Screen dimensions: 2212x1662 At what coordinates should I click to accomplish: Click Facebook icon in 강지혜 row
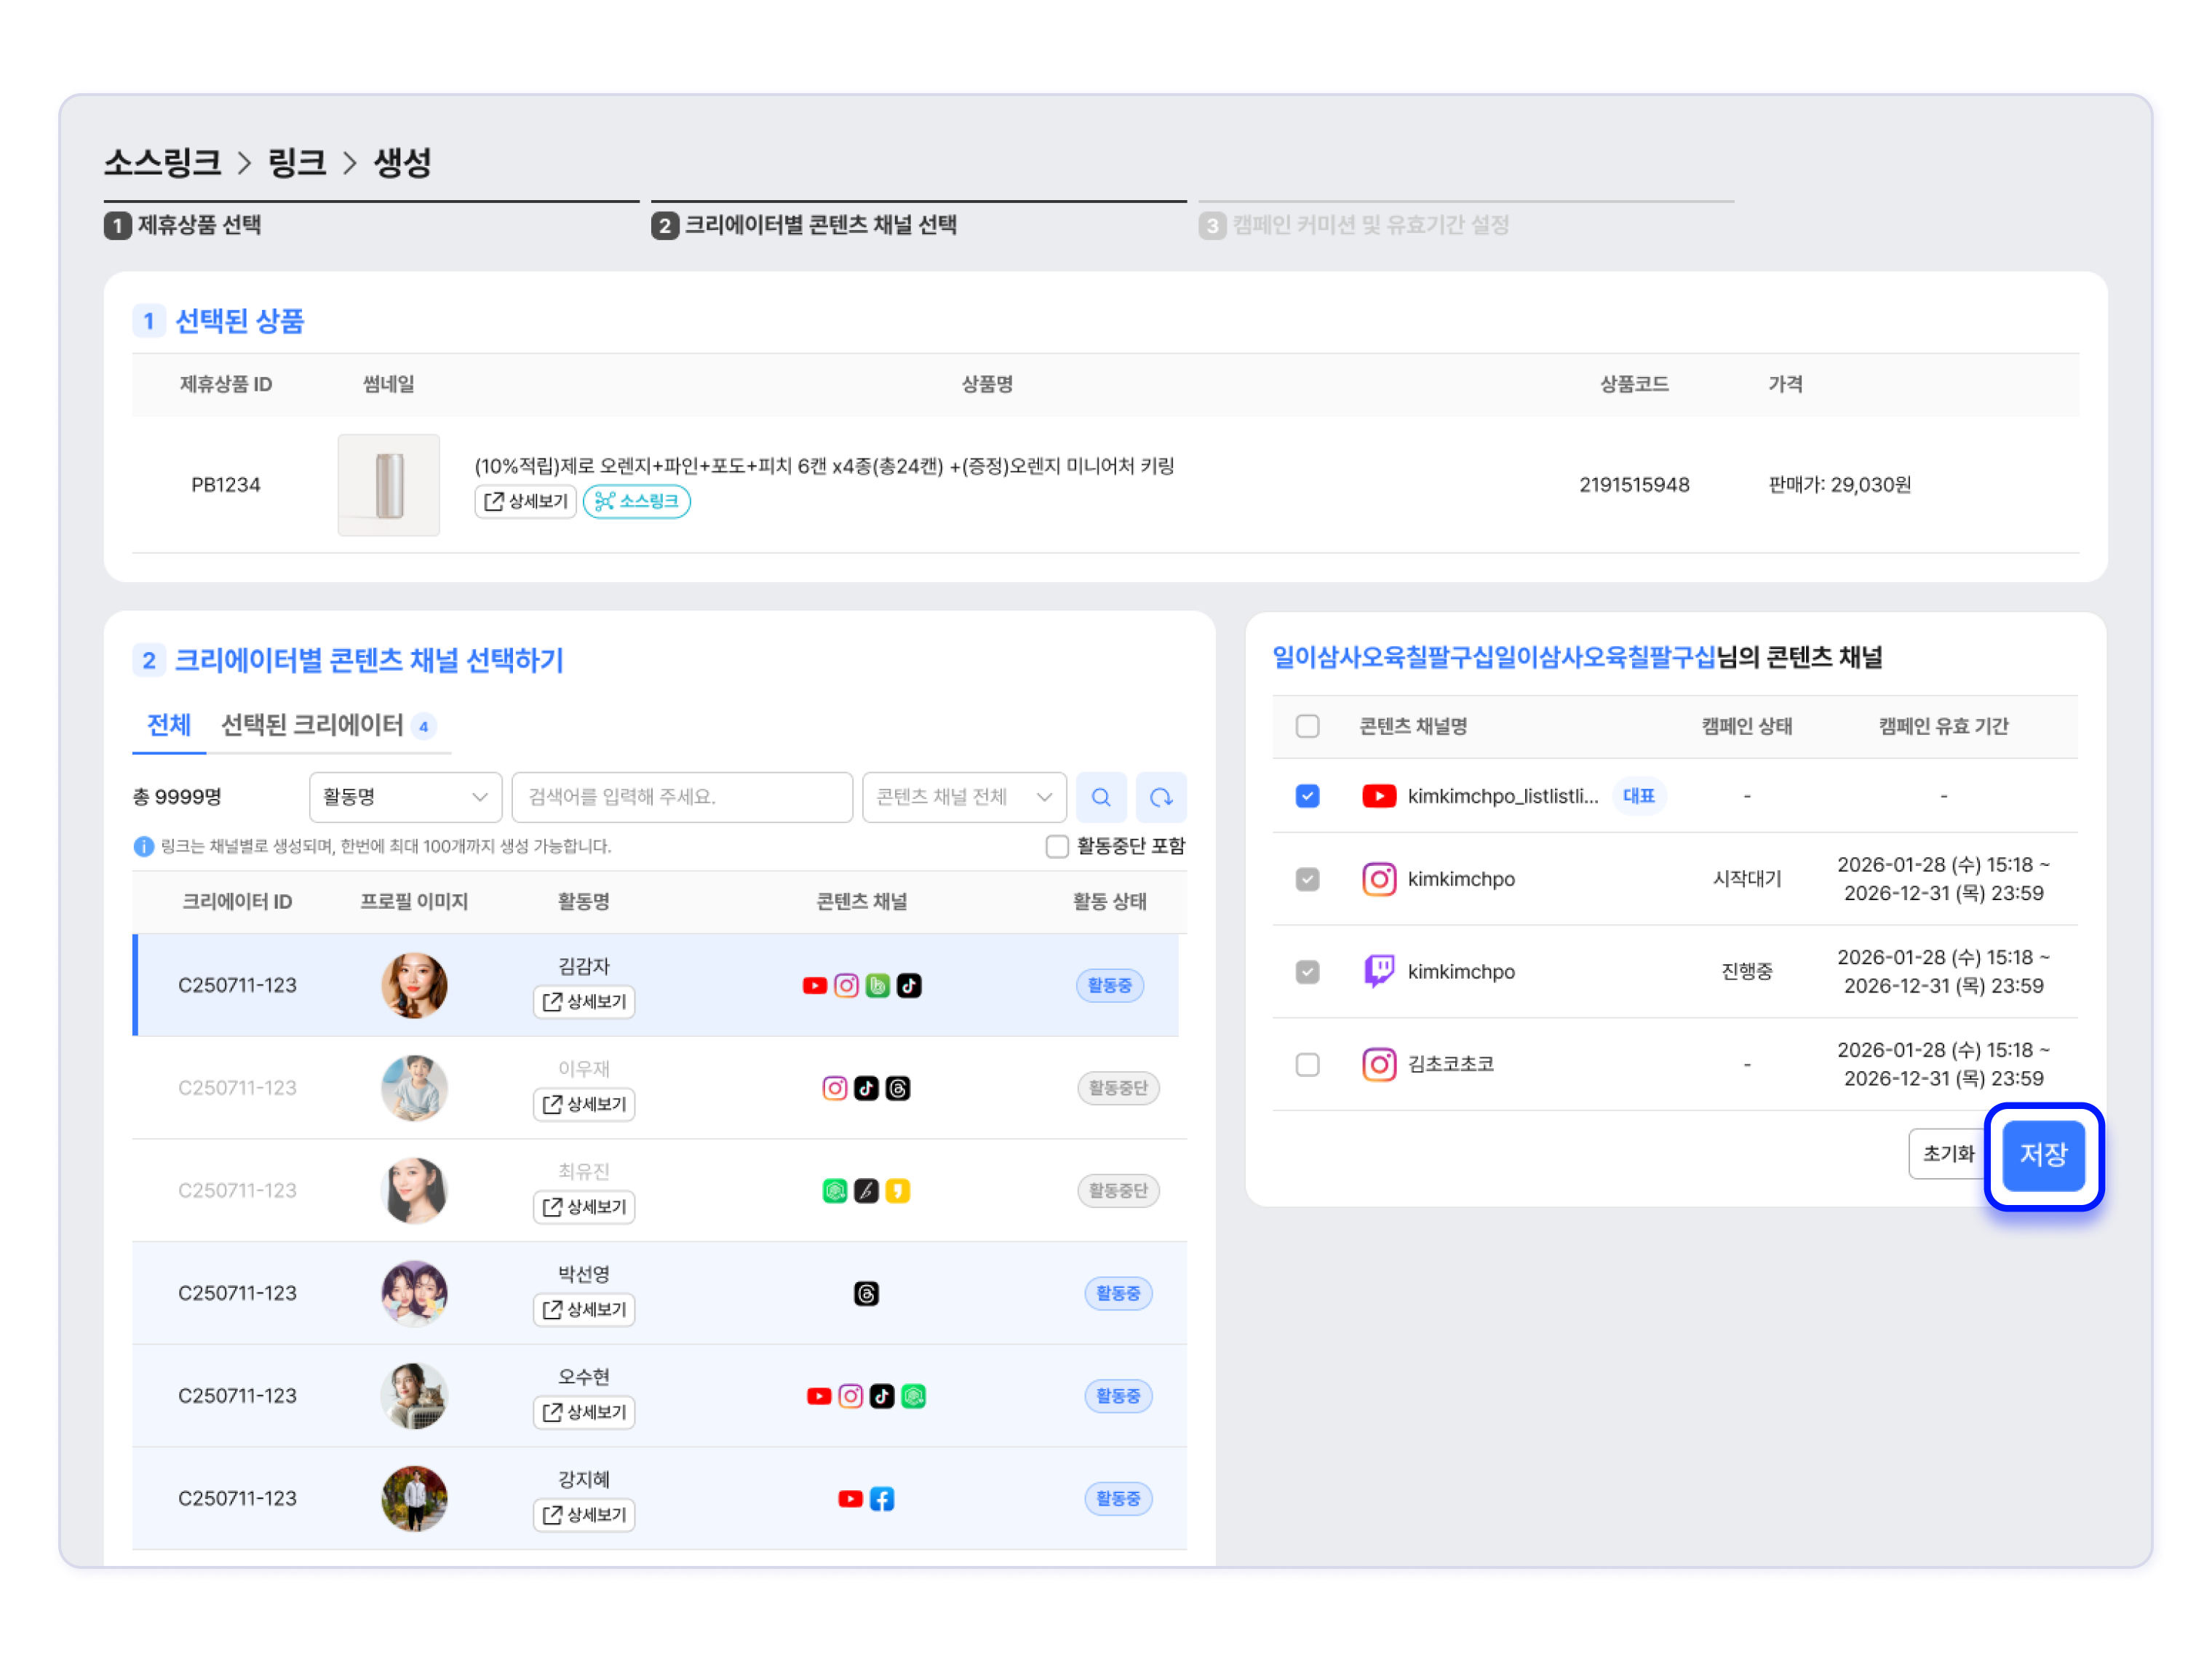pos(882,1499)
